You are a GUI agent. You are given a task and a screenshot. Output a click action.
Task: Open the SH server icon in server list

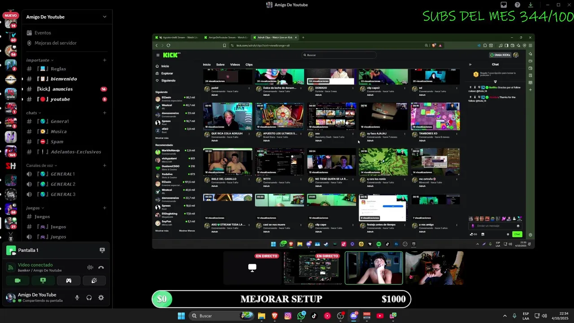pos(10,166)
